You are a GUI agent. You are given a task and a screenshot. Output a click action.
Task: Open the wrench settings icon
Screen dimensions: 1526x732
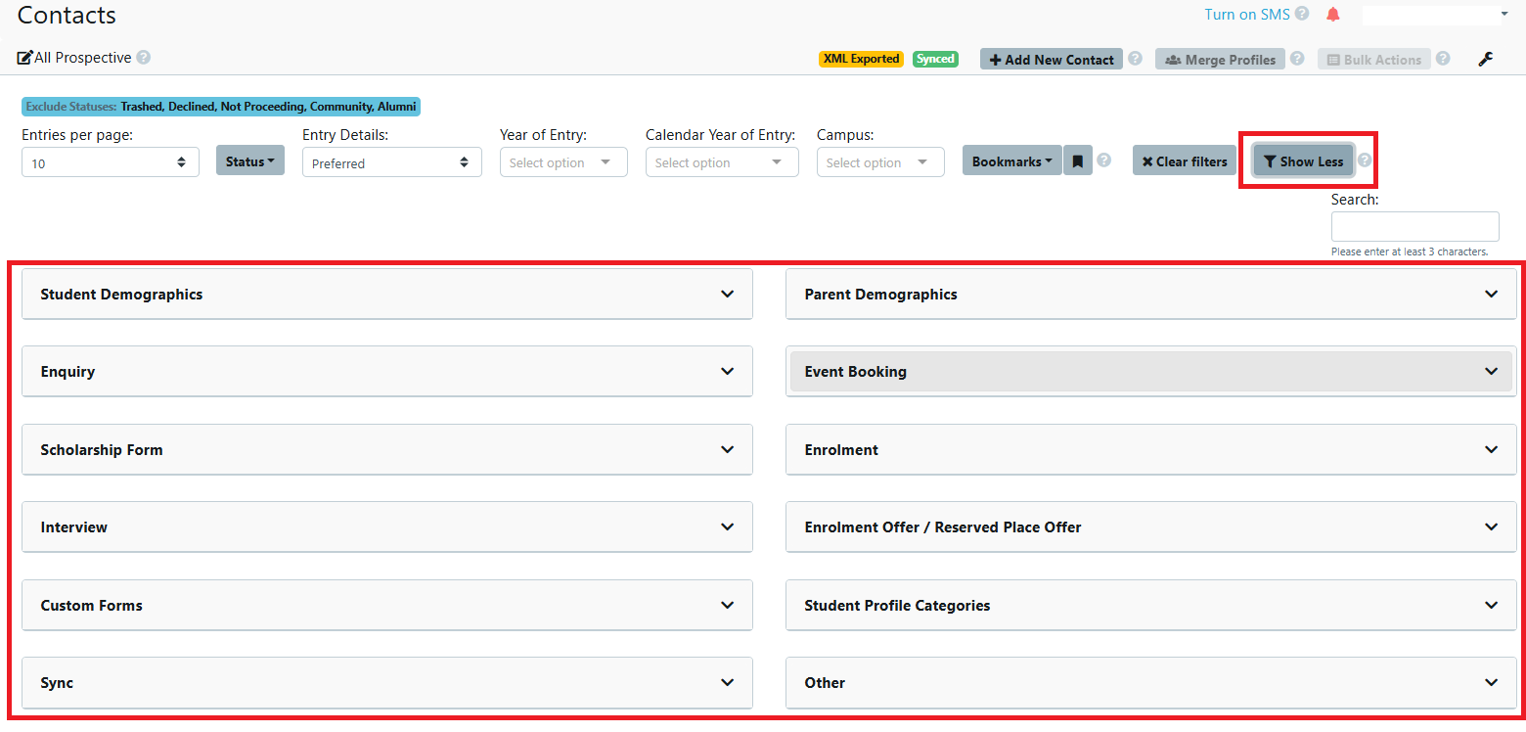tap(1485, 60)
